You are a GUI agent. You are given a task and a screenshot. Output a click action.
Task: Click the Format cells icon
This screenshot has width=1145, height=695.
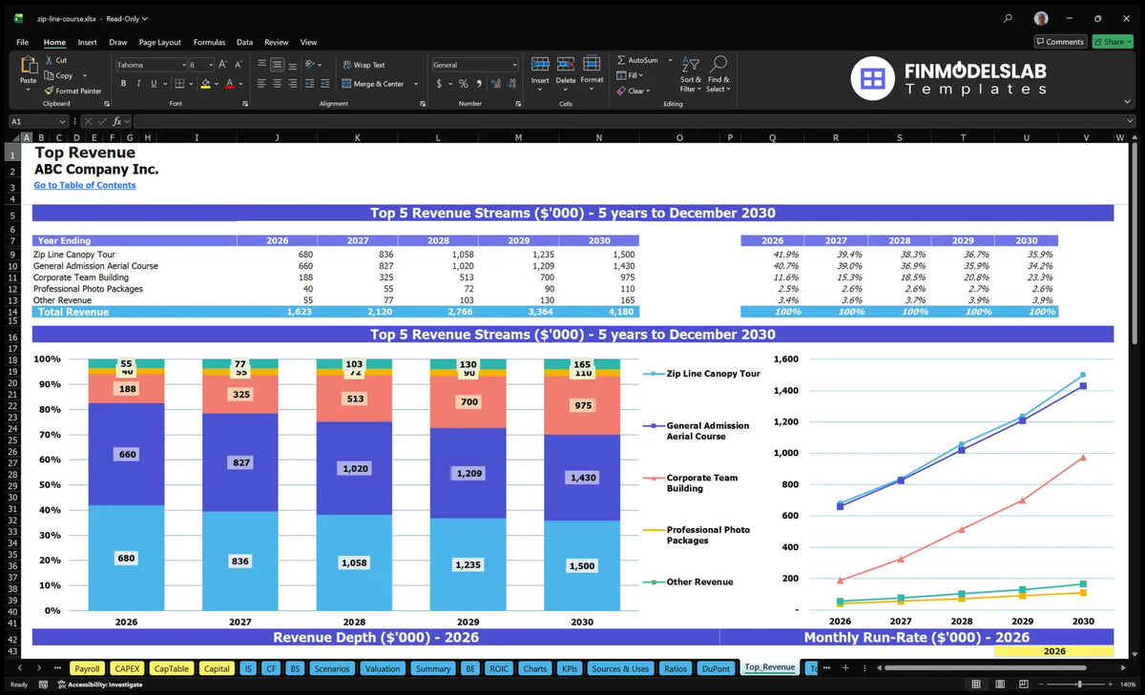(592, 64)
